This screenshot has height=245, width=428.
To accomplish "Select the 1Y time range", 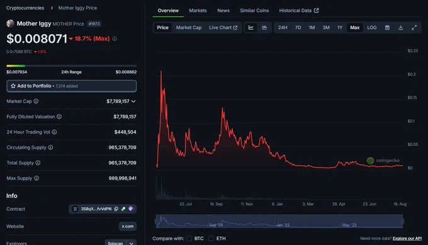I will pyautogui.click(x=340, y=28).
